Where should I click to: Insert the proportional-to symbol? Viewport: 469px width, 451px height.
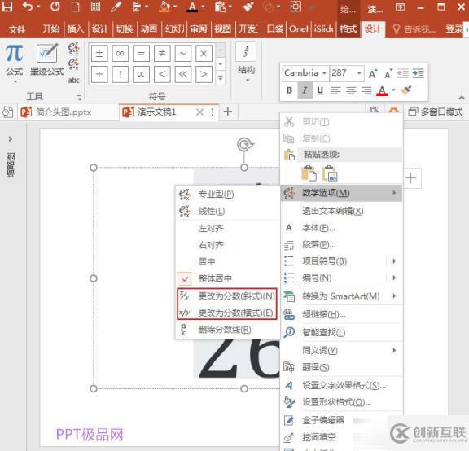point(141,74)
